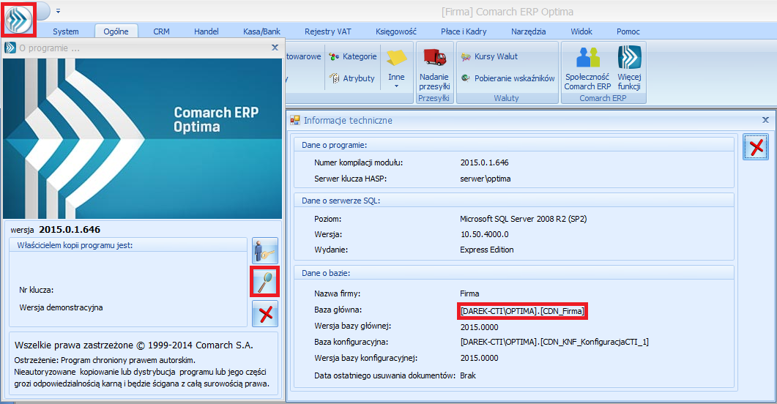Click the Nazwa firmy value Firma

[x=469, y=293]
